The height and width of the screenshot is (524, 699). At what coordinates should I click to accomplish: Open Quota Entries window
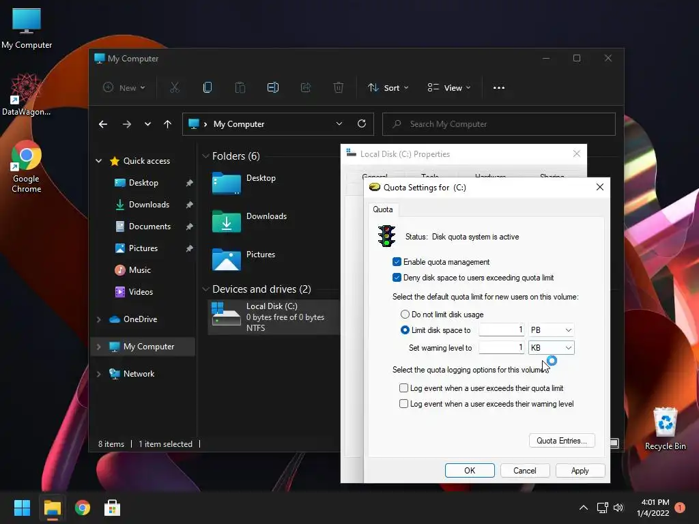tap(562, 441)
